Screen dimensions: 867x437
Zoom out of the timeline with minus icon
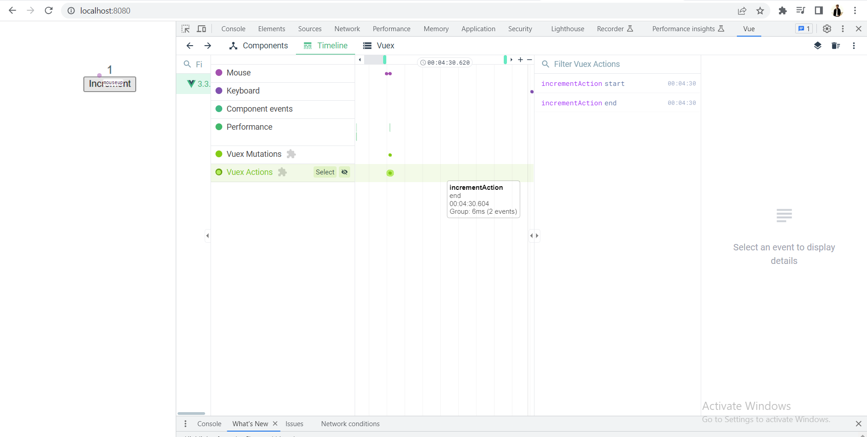pyautogui.click(x=529, y=59)
